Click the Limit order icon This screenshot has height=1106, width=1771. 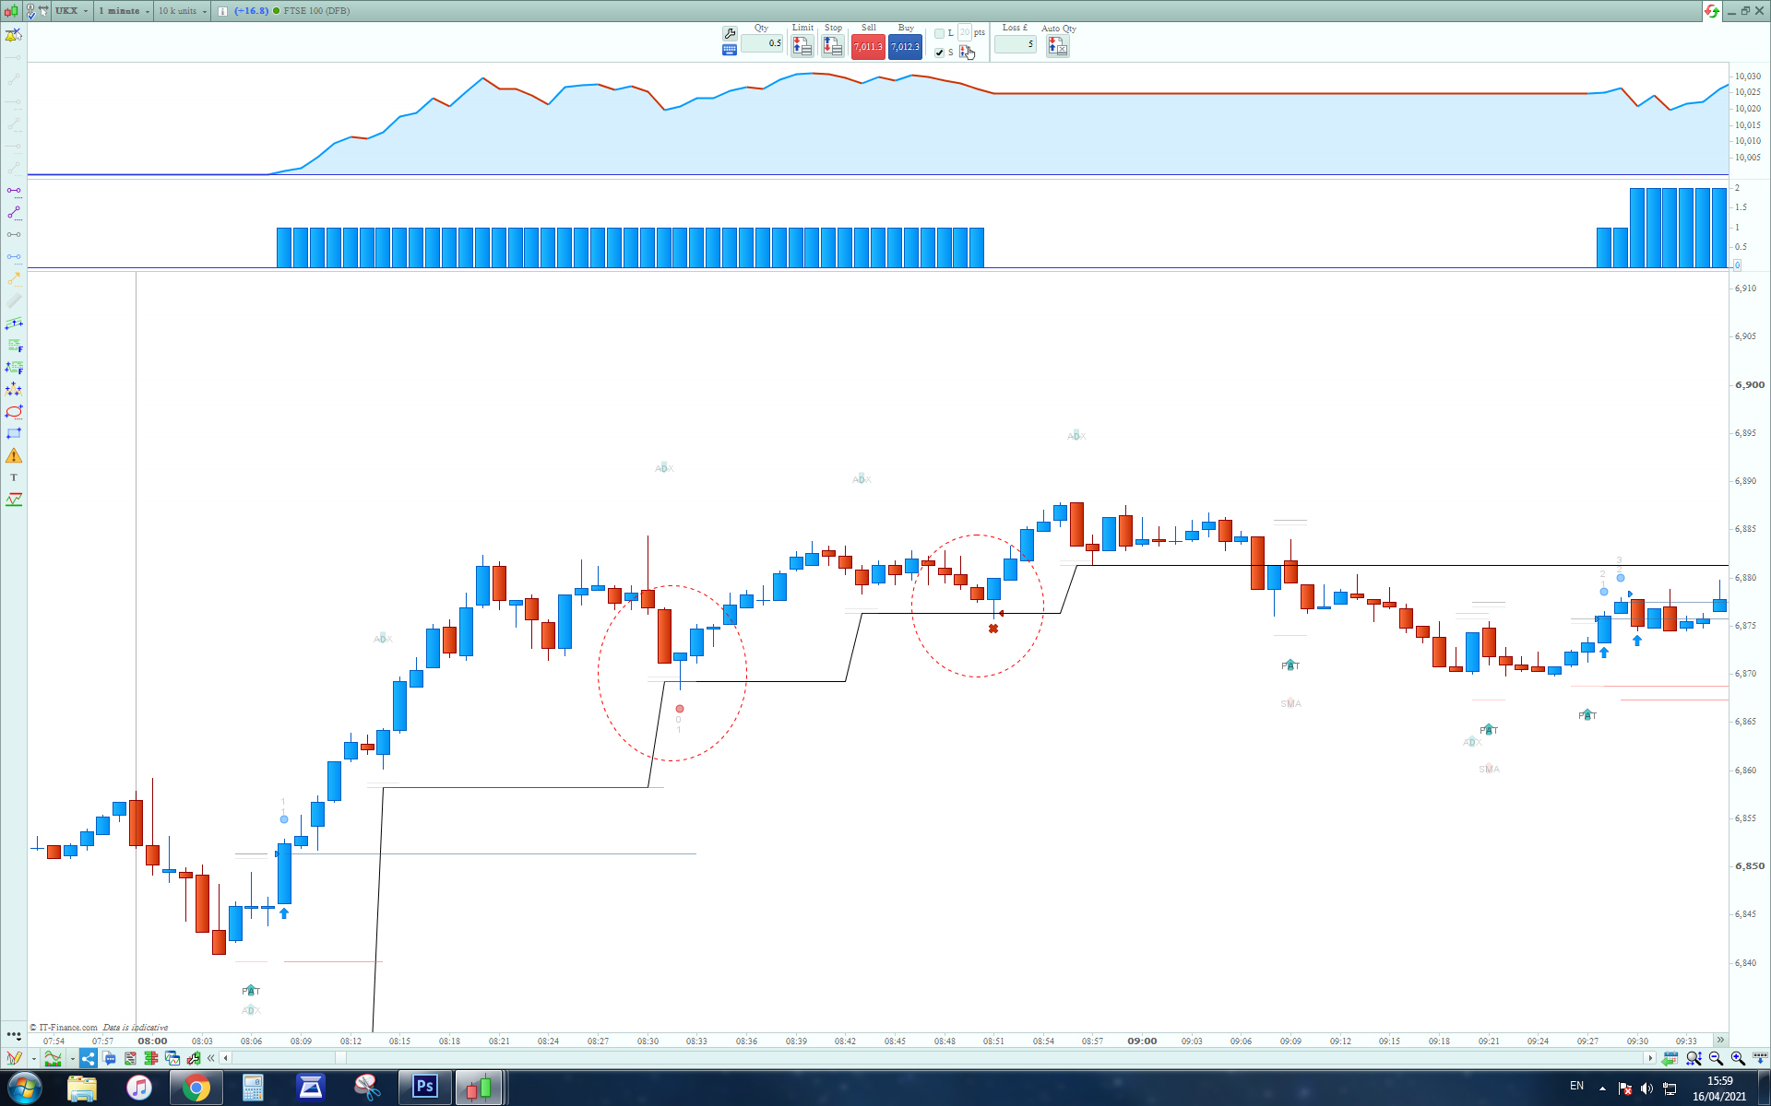click(x=802, y=46)
